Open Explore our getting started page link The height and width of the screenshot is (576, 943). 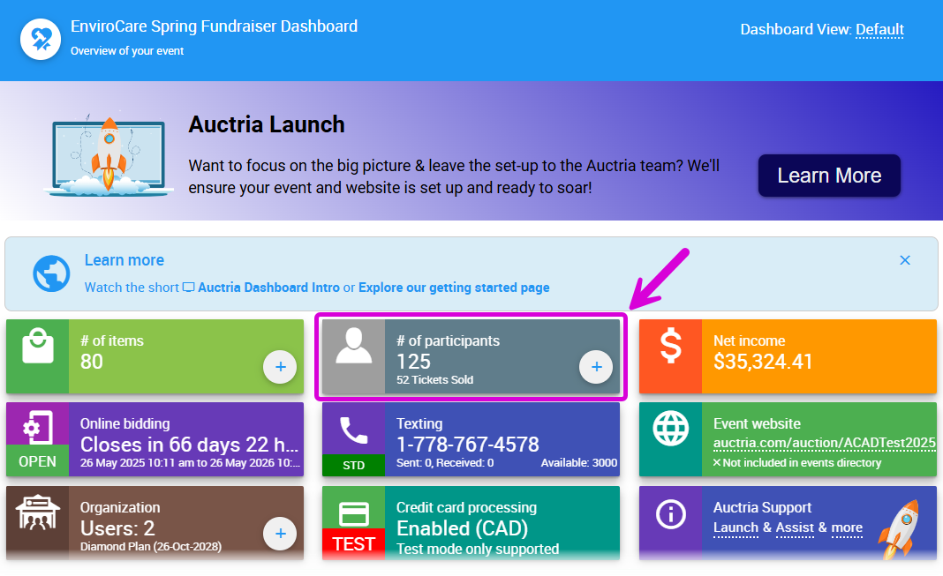pyautogui.click(x=454, y=288)
